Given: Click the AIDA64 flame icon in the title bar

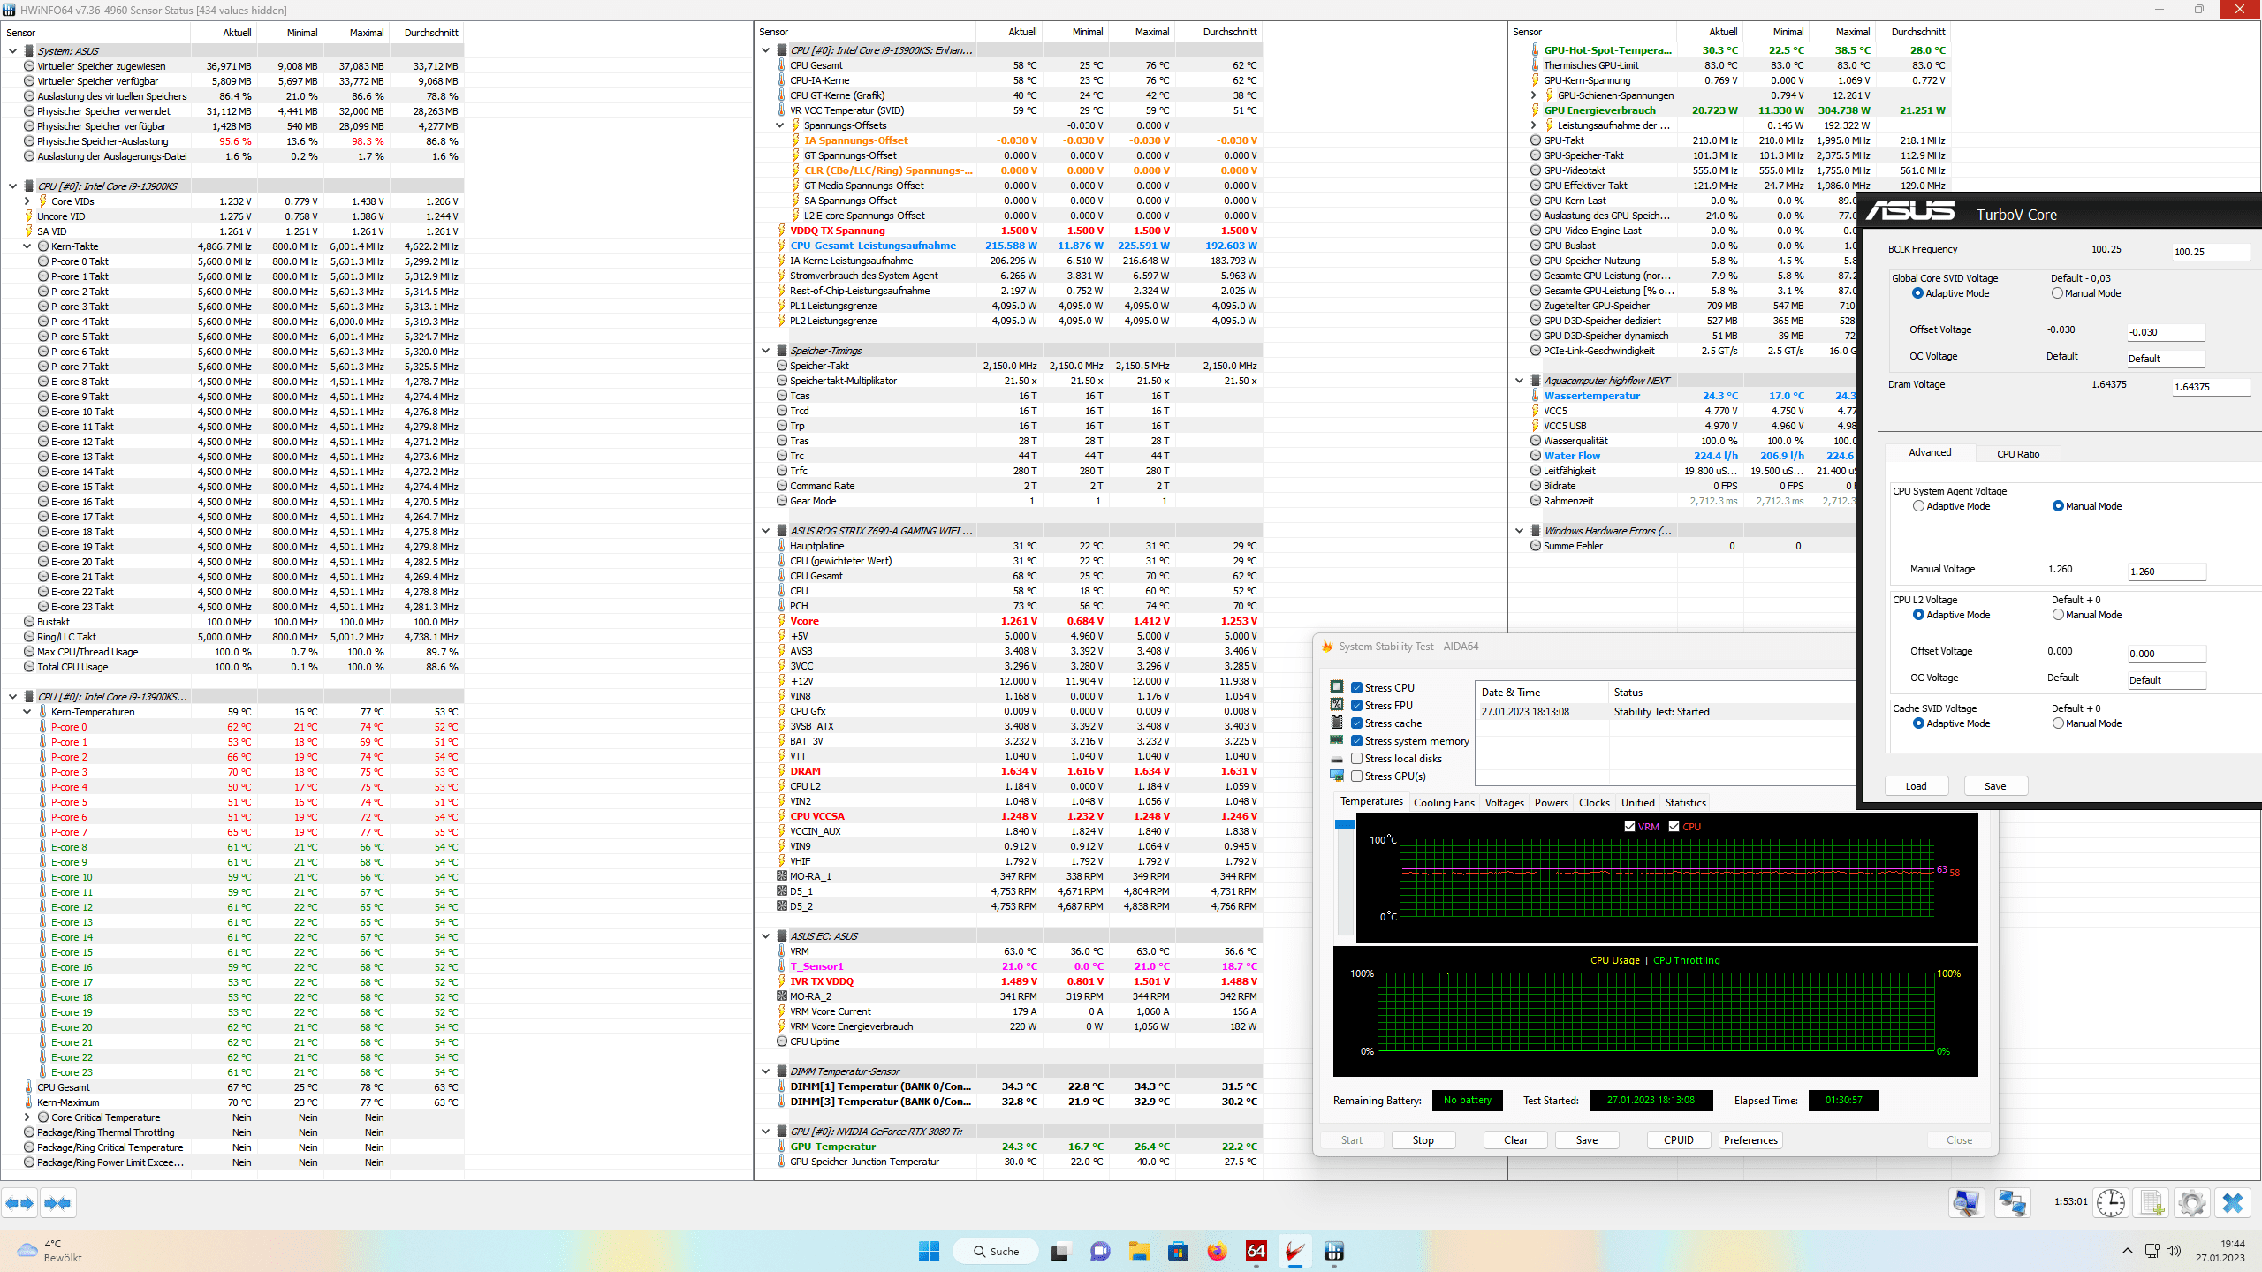Looking at the screenshot, I should coord(1326,647).
